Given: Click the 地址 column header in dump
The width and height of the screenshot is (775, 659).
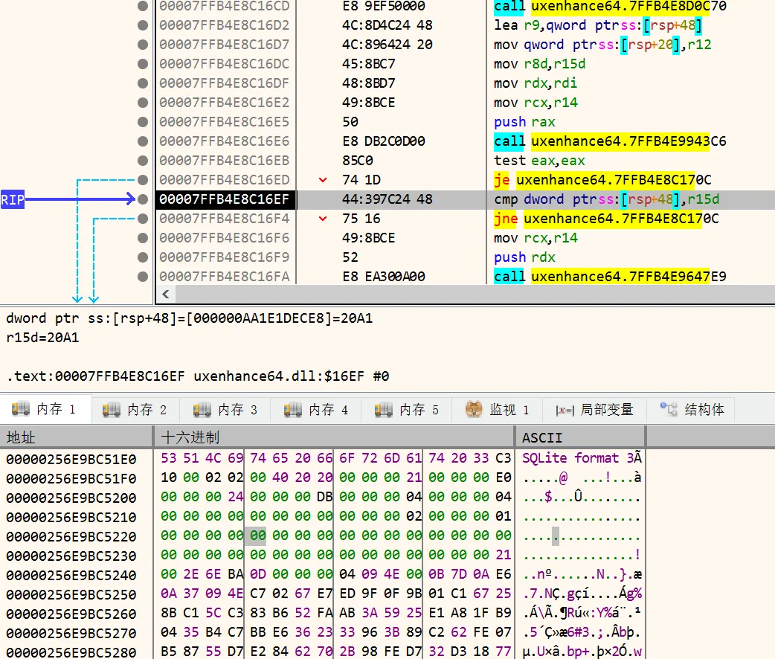Looking at the screenshot, I should coord(77,437).
